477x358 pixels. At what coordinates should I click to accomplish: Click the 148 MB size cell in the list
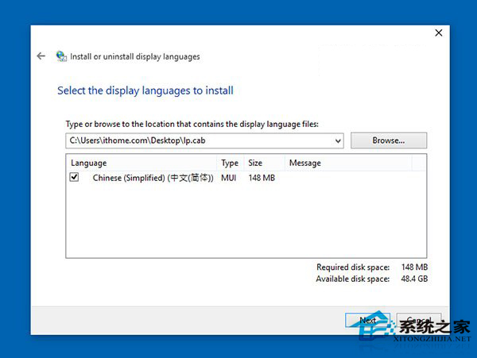tap(261, 178)
